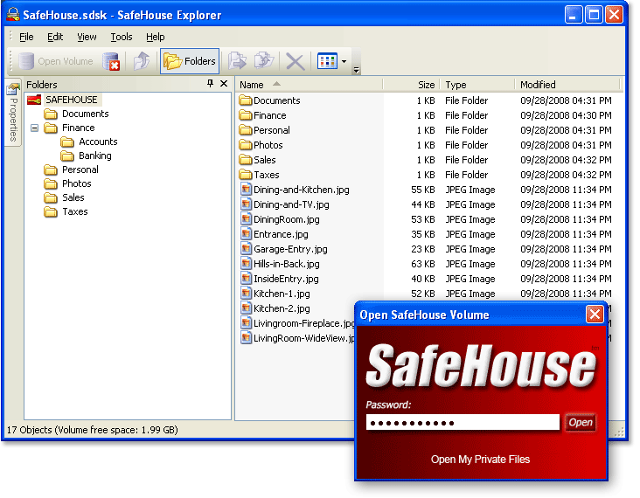
Task: Open the Properties side tab
Action: coord(13,112)
